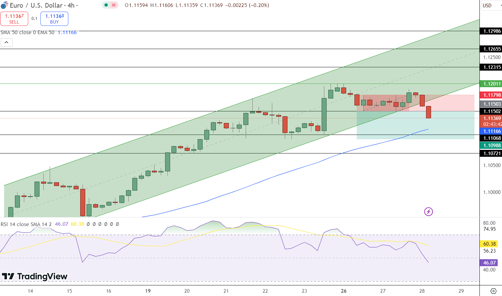Click the green 1.12011 price label
The width and height of the screenshot is (502, 296).
[491, 84]
